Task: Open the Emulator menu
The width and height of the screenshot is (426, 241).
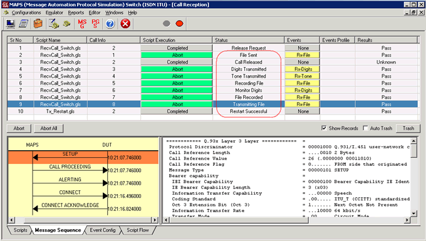Action: (55, 13)
